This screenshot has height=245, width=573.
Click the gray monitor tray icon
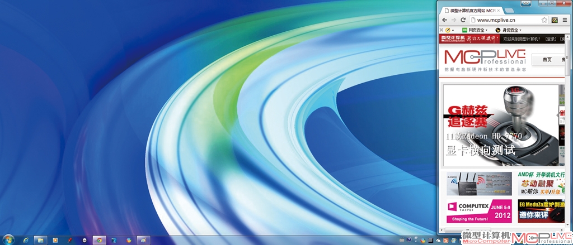pos(431,241)
